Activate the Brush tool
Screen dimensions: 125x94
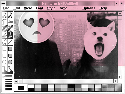point(10,35)
